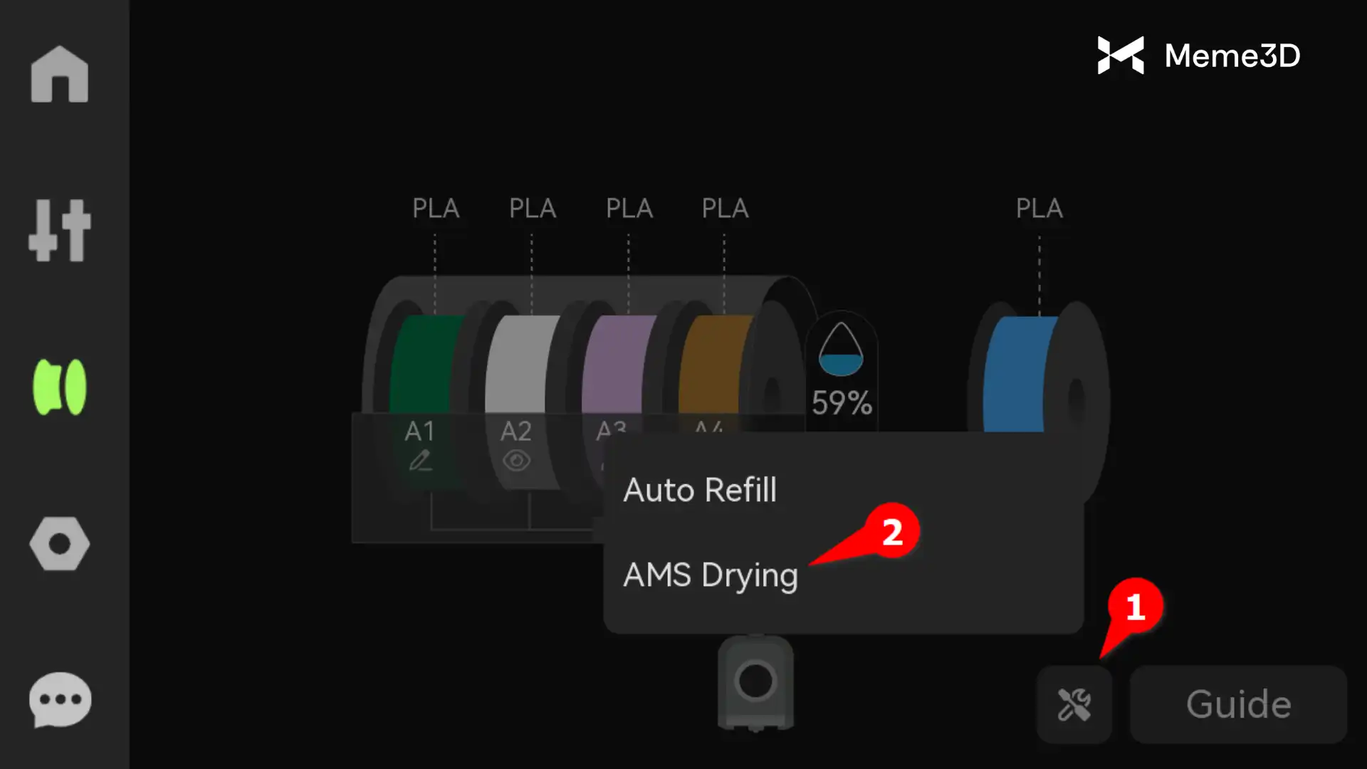Select the white A2 filament spool

[x=522, y=365]
